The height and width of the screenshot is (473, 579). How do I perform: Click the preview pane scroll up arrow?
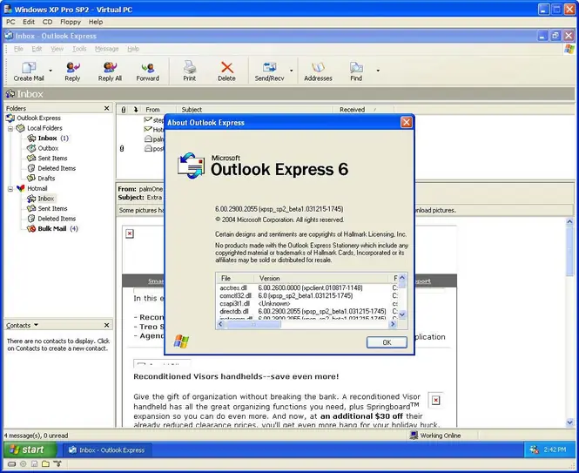(569, 222)
